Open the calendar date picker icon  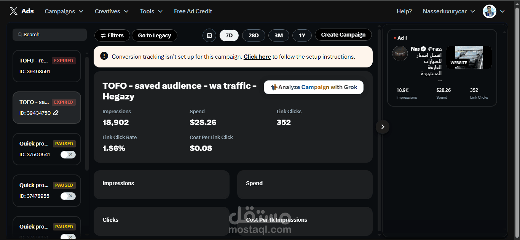click(x=209, y=35)
